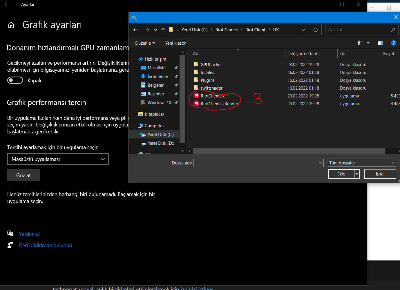Viewport: 400px width, 290px height.
Task: Toggle the preview pane icon
Action: coord(380,43)
